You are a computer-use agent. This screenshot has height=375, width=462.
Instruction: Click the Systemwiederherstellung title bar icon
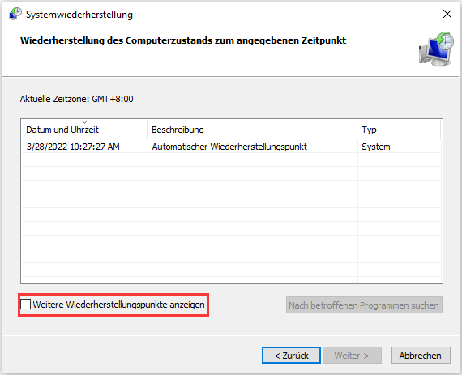coord(15,14)
